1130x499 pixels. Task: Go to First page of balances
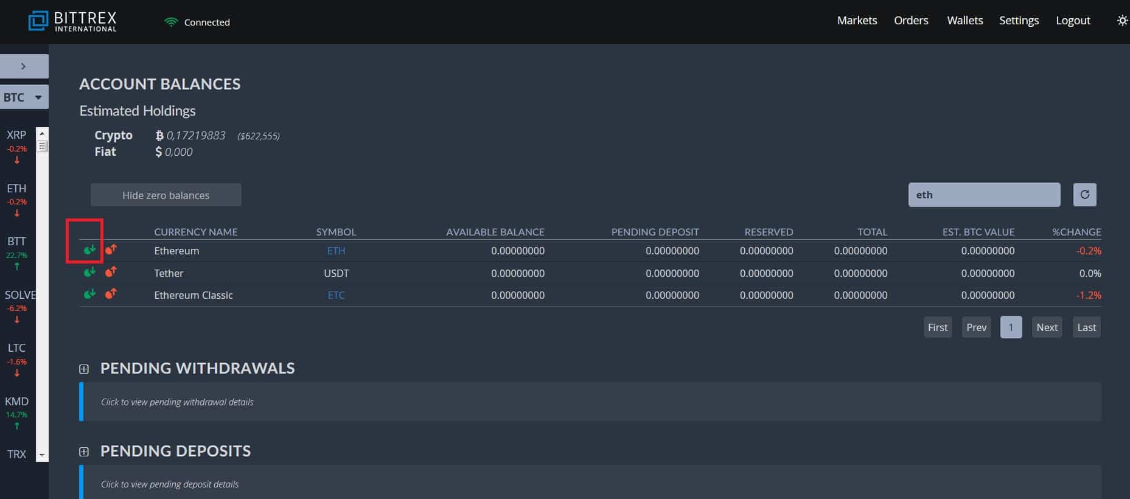[938, 327]
